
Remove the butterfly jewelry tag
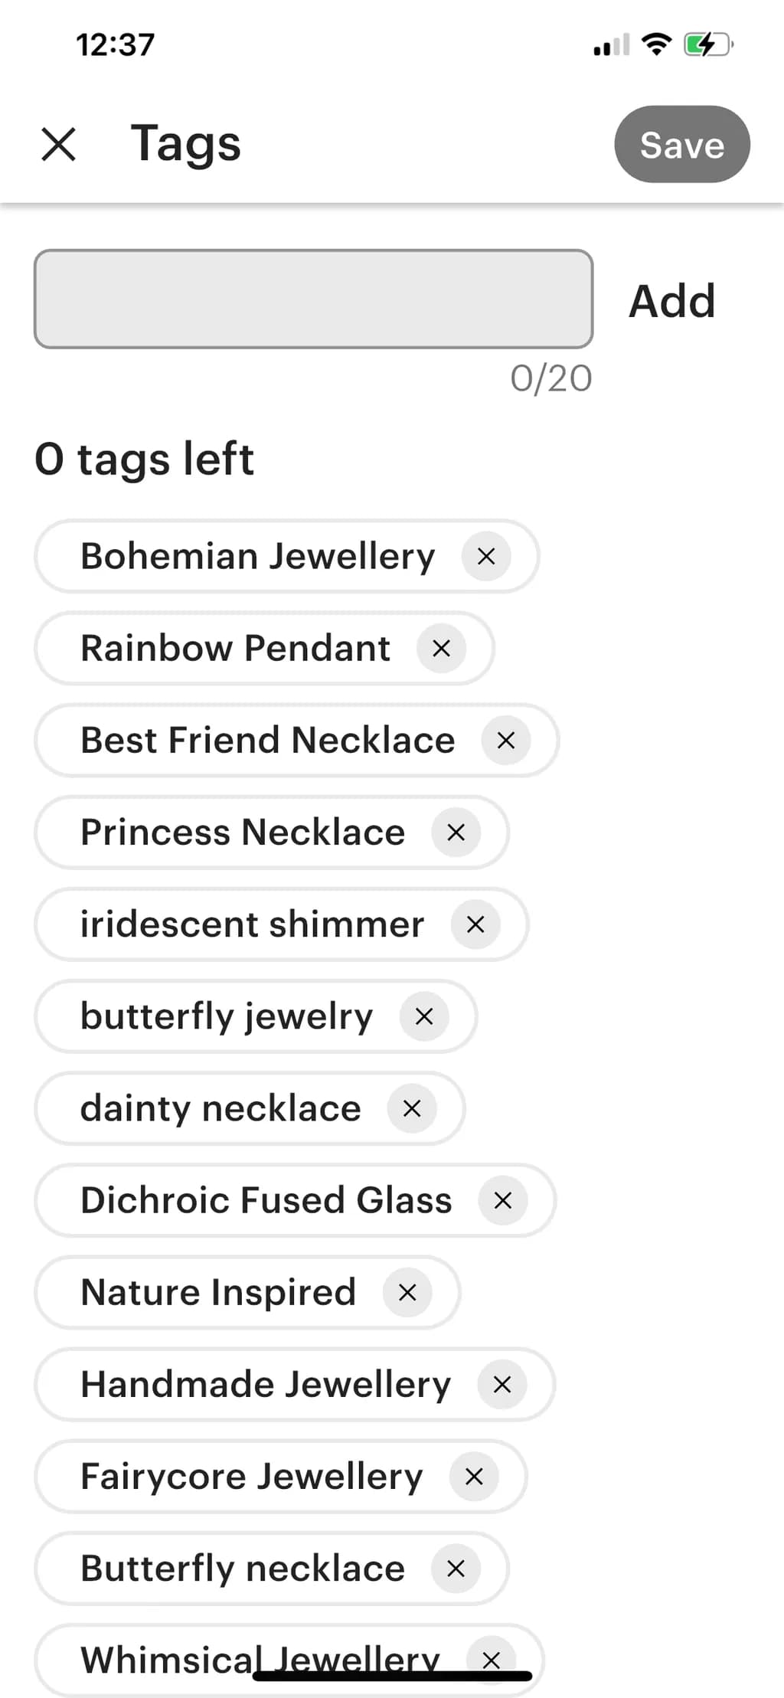click(x=424, y=1016)
